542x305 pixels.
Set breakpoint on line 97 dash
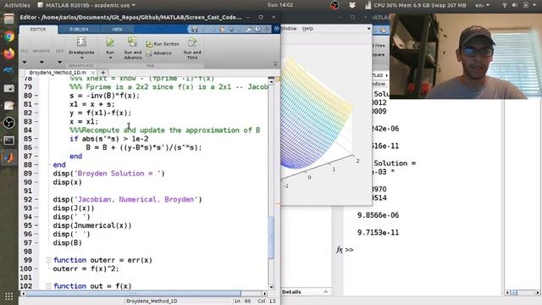click(36, 243)
